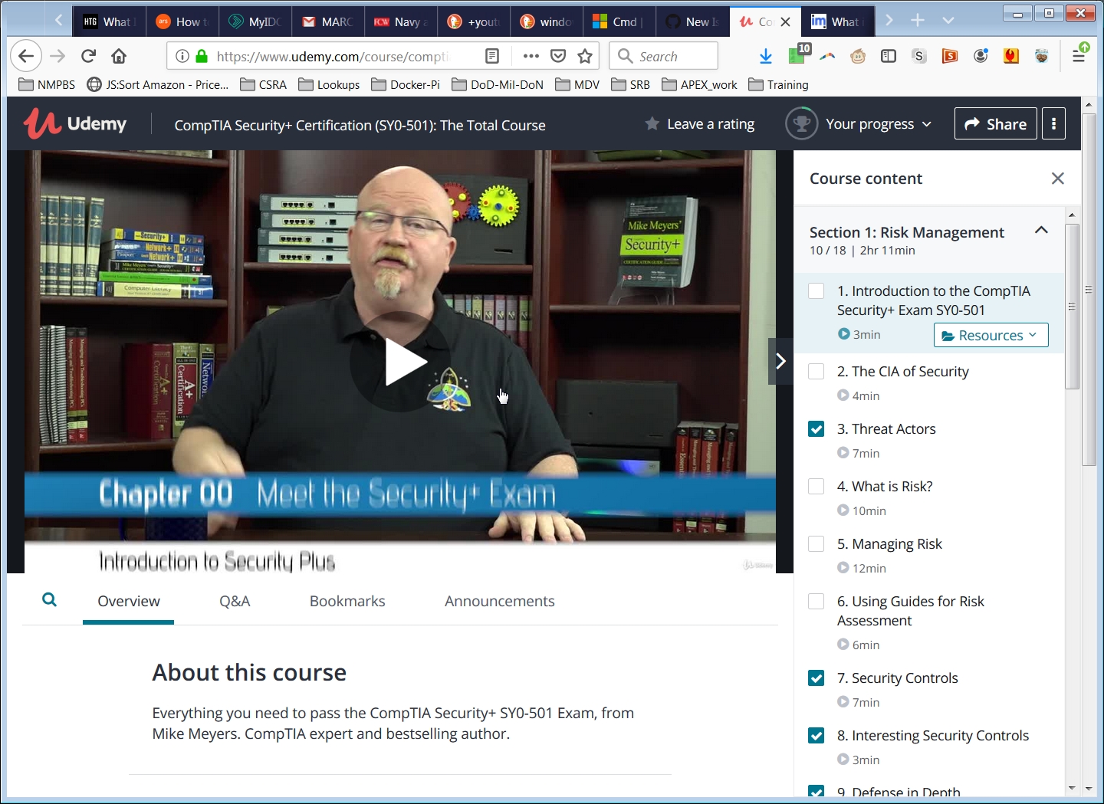The image size is (1104, 804).
Task: Go to browser home page
Action: pos(119,56)
